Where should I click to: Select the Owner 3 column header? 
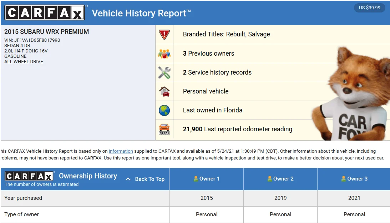pos(354,179)
